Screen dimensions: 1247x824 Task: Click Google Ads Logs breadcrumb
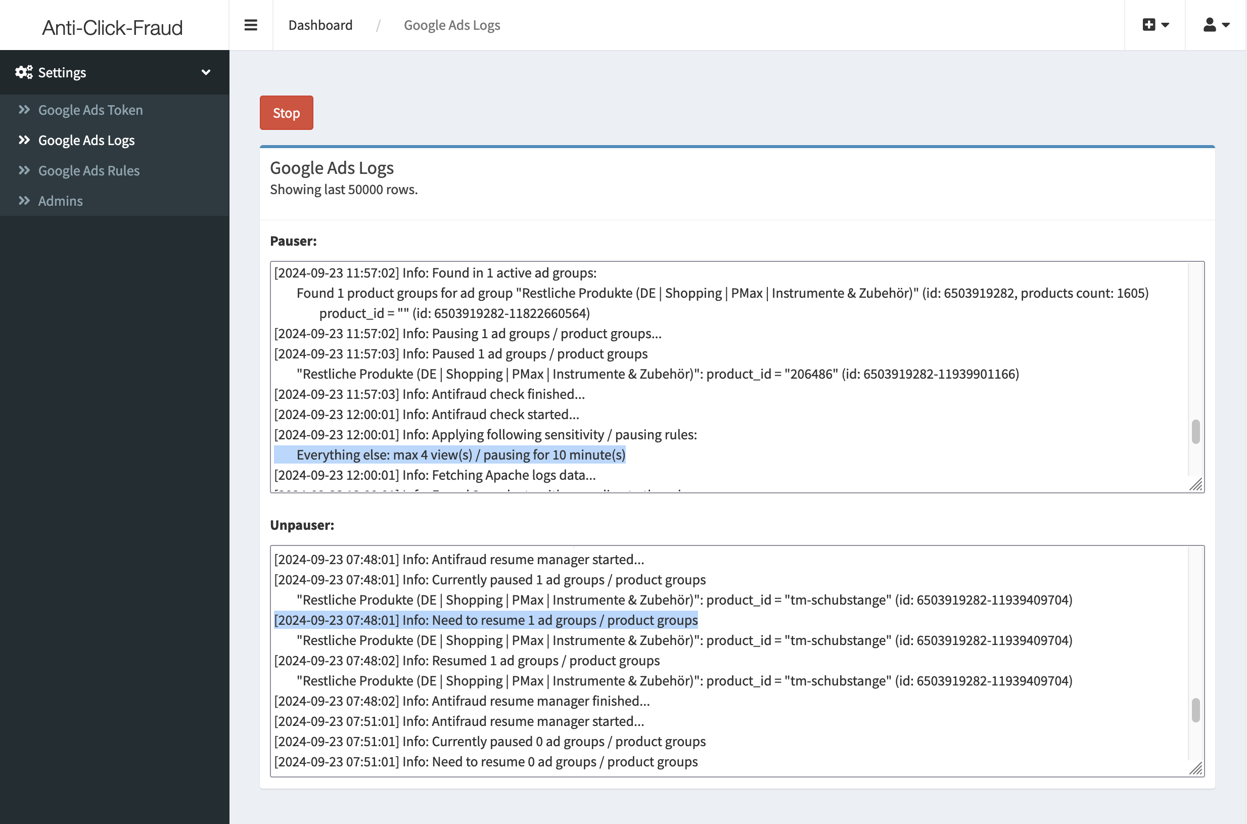(x=452, y=25)
